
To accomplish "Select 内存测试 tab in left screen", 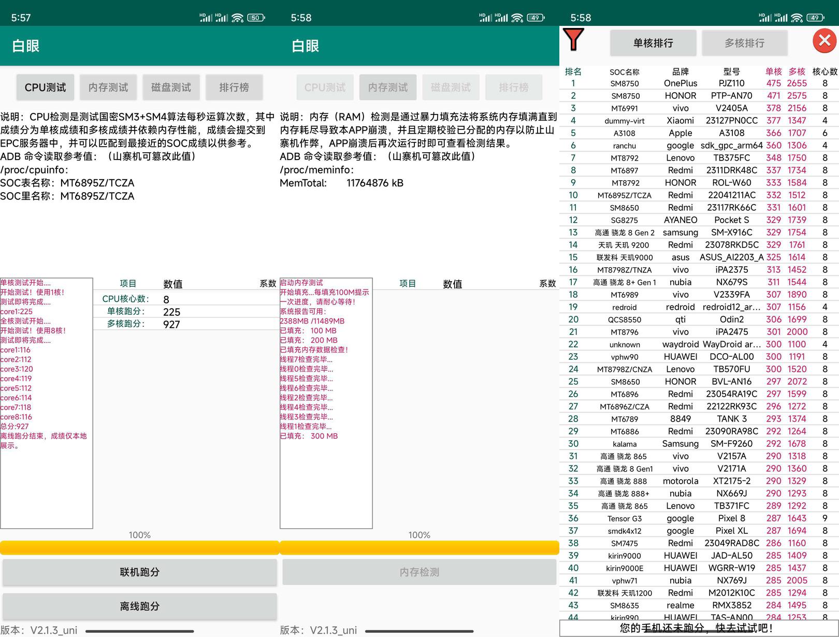I will click(108, 88).
